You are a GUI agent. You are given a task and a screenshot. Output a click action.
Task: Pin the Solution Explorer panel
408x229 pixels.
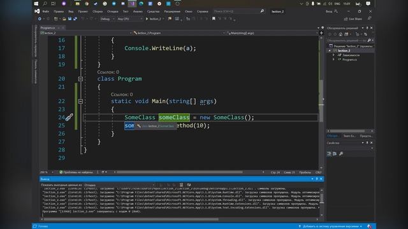(x=367, y=28)
